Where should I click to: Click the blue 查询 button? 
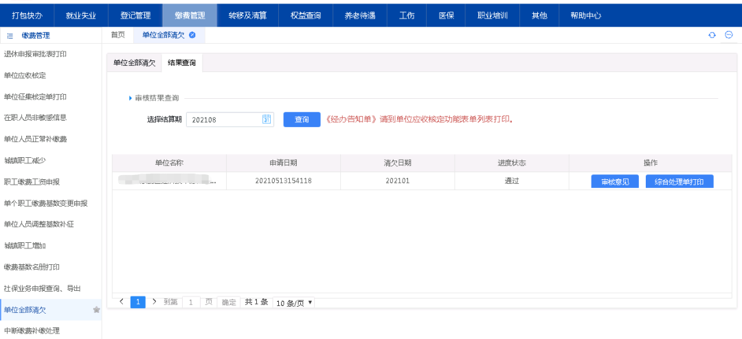302,119
